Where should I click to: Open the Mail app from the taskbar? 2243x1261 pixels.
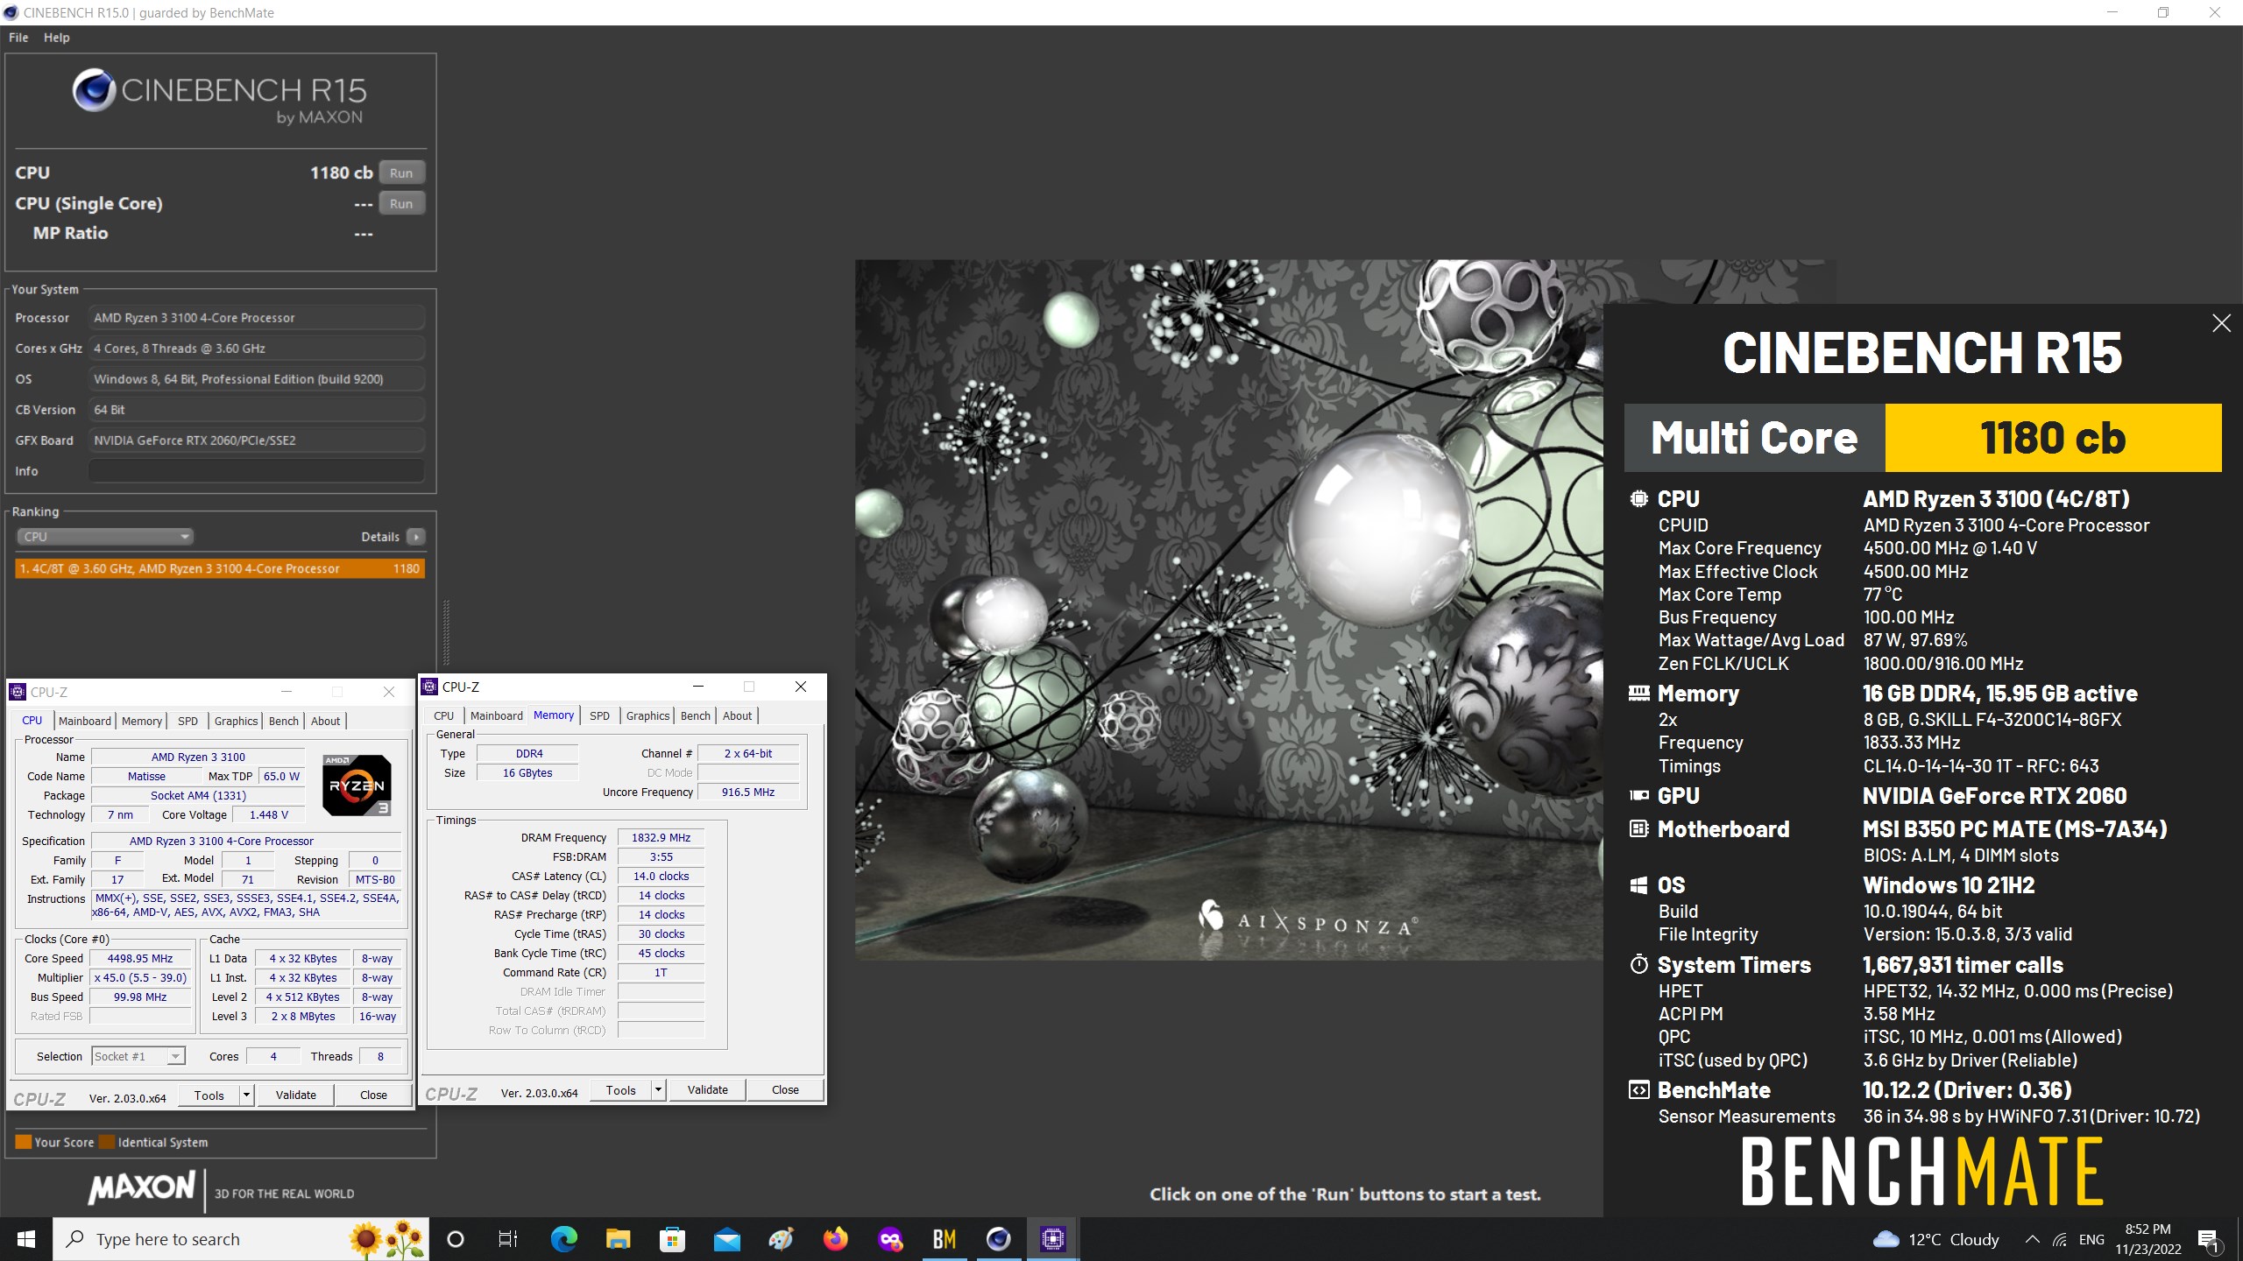(x=726, y=1239)
